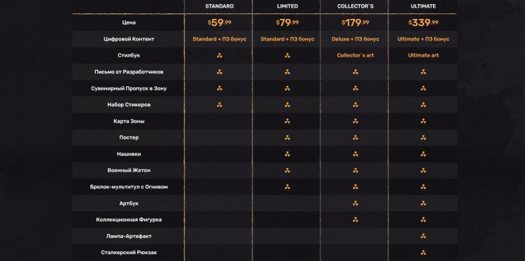The image size is (525, 261).
Task: Click the Письмо от Разработчиков row label
Action: tap(129, 72)
